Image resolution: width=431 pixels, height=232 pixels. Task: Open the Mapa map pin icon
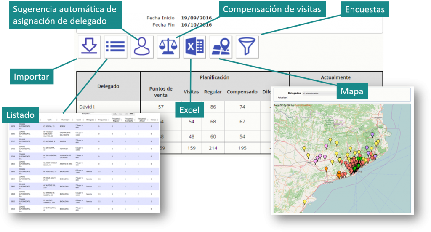point(221,46)
